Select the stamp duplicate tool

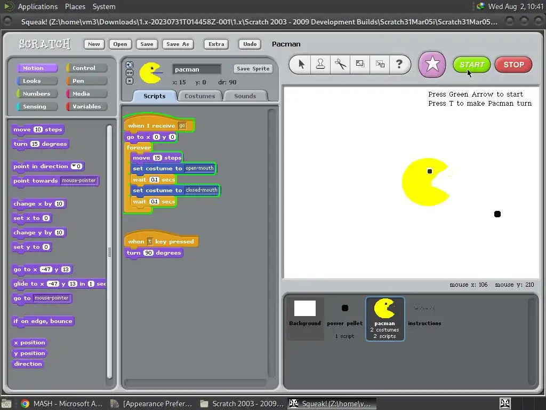tap(320, 64)
